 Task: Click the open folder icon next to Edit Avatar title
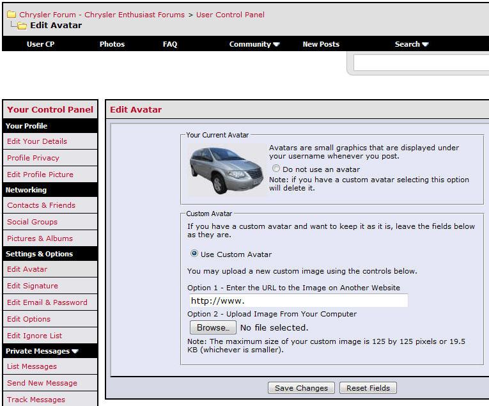[x=22, y=26]
